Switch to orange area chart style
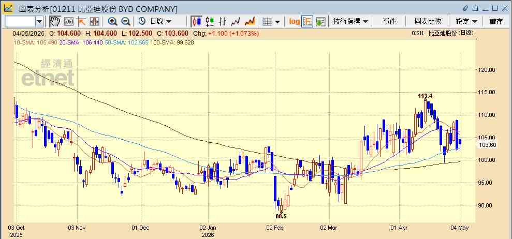 click(x=250, y=22)
